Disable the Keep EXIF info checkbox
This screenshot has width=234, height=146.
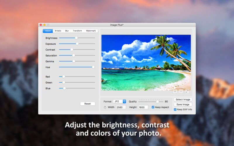tap(175, 109)
